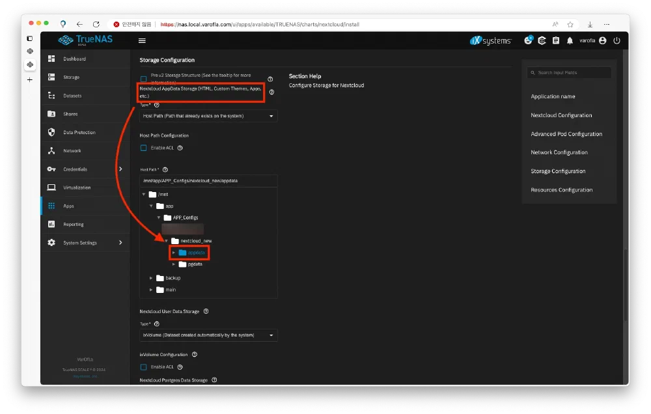Open the clipboard tasks icon in header
Viewport: 651px width, 414px height.
click(555, 40)
